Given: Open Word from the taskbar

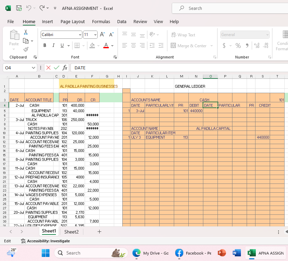Looking at the screenshot, I should [x=237, y=253].
